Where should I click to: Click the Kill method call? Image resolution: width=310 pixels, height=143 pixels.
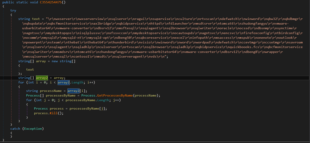click(x=54, y=113)
